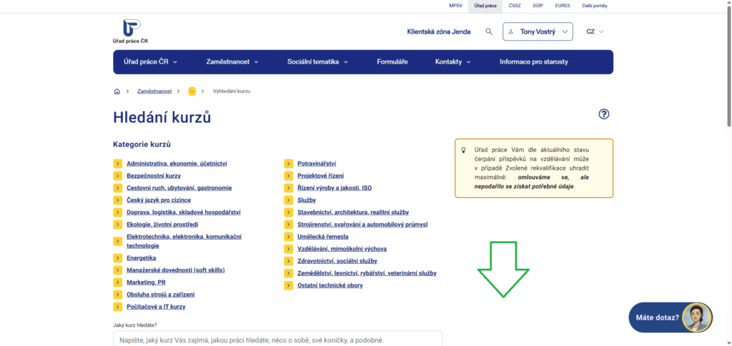The width and height of the screenshot is (732, 346).
Task: Click arrow icon beside Služby
Action: tap(289, 200)
